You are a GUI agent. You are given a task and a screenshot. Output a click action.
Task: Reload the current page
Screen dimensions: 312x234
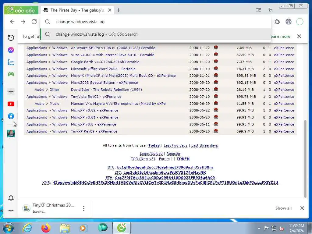34,22
